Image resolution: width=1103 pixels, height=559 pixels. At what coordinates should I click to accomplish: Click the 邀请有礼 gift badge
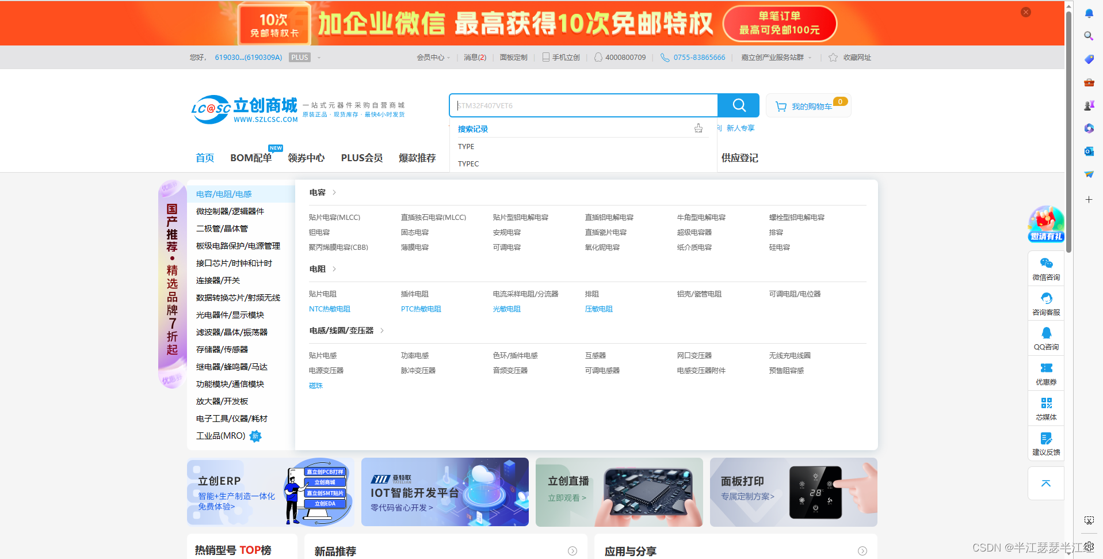pos(1046,224)
